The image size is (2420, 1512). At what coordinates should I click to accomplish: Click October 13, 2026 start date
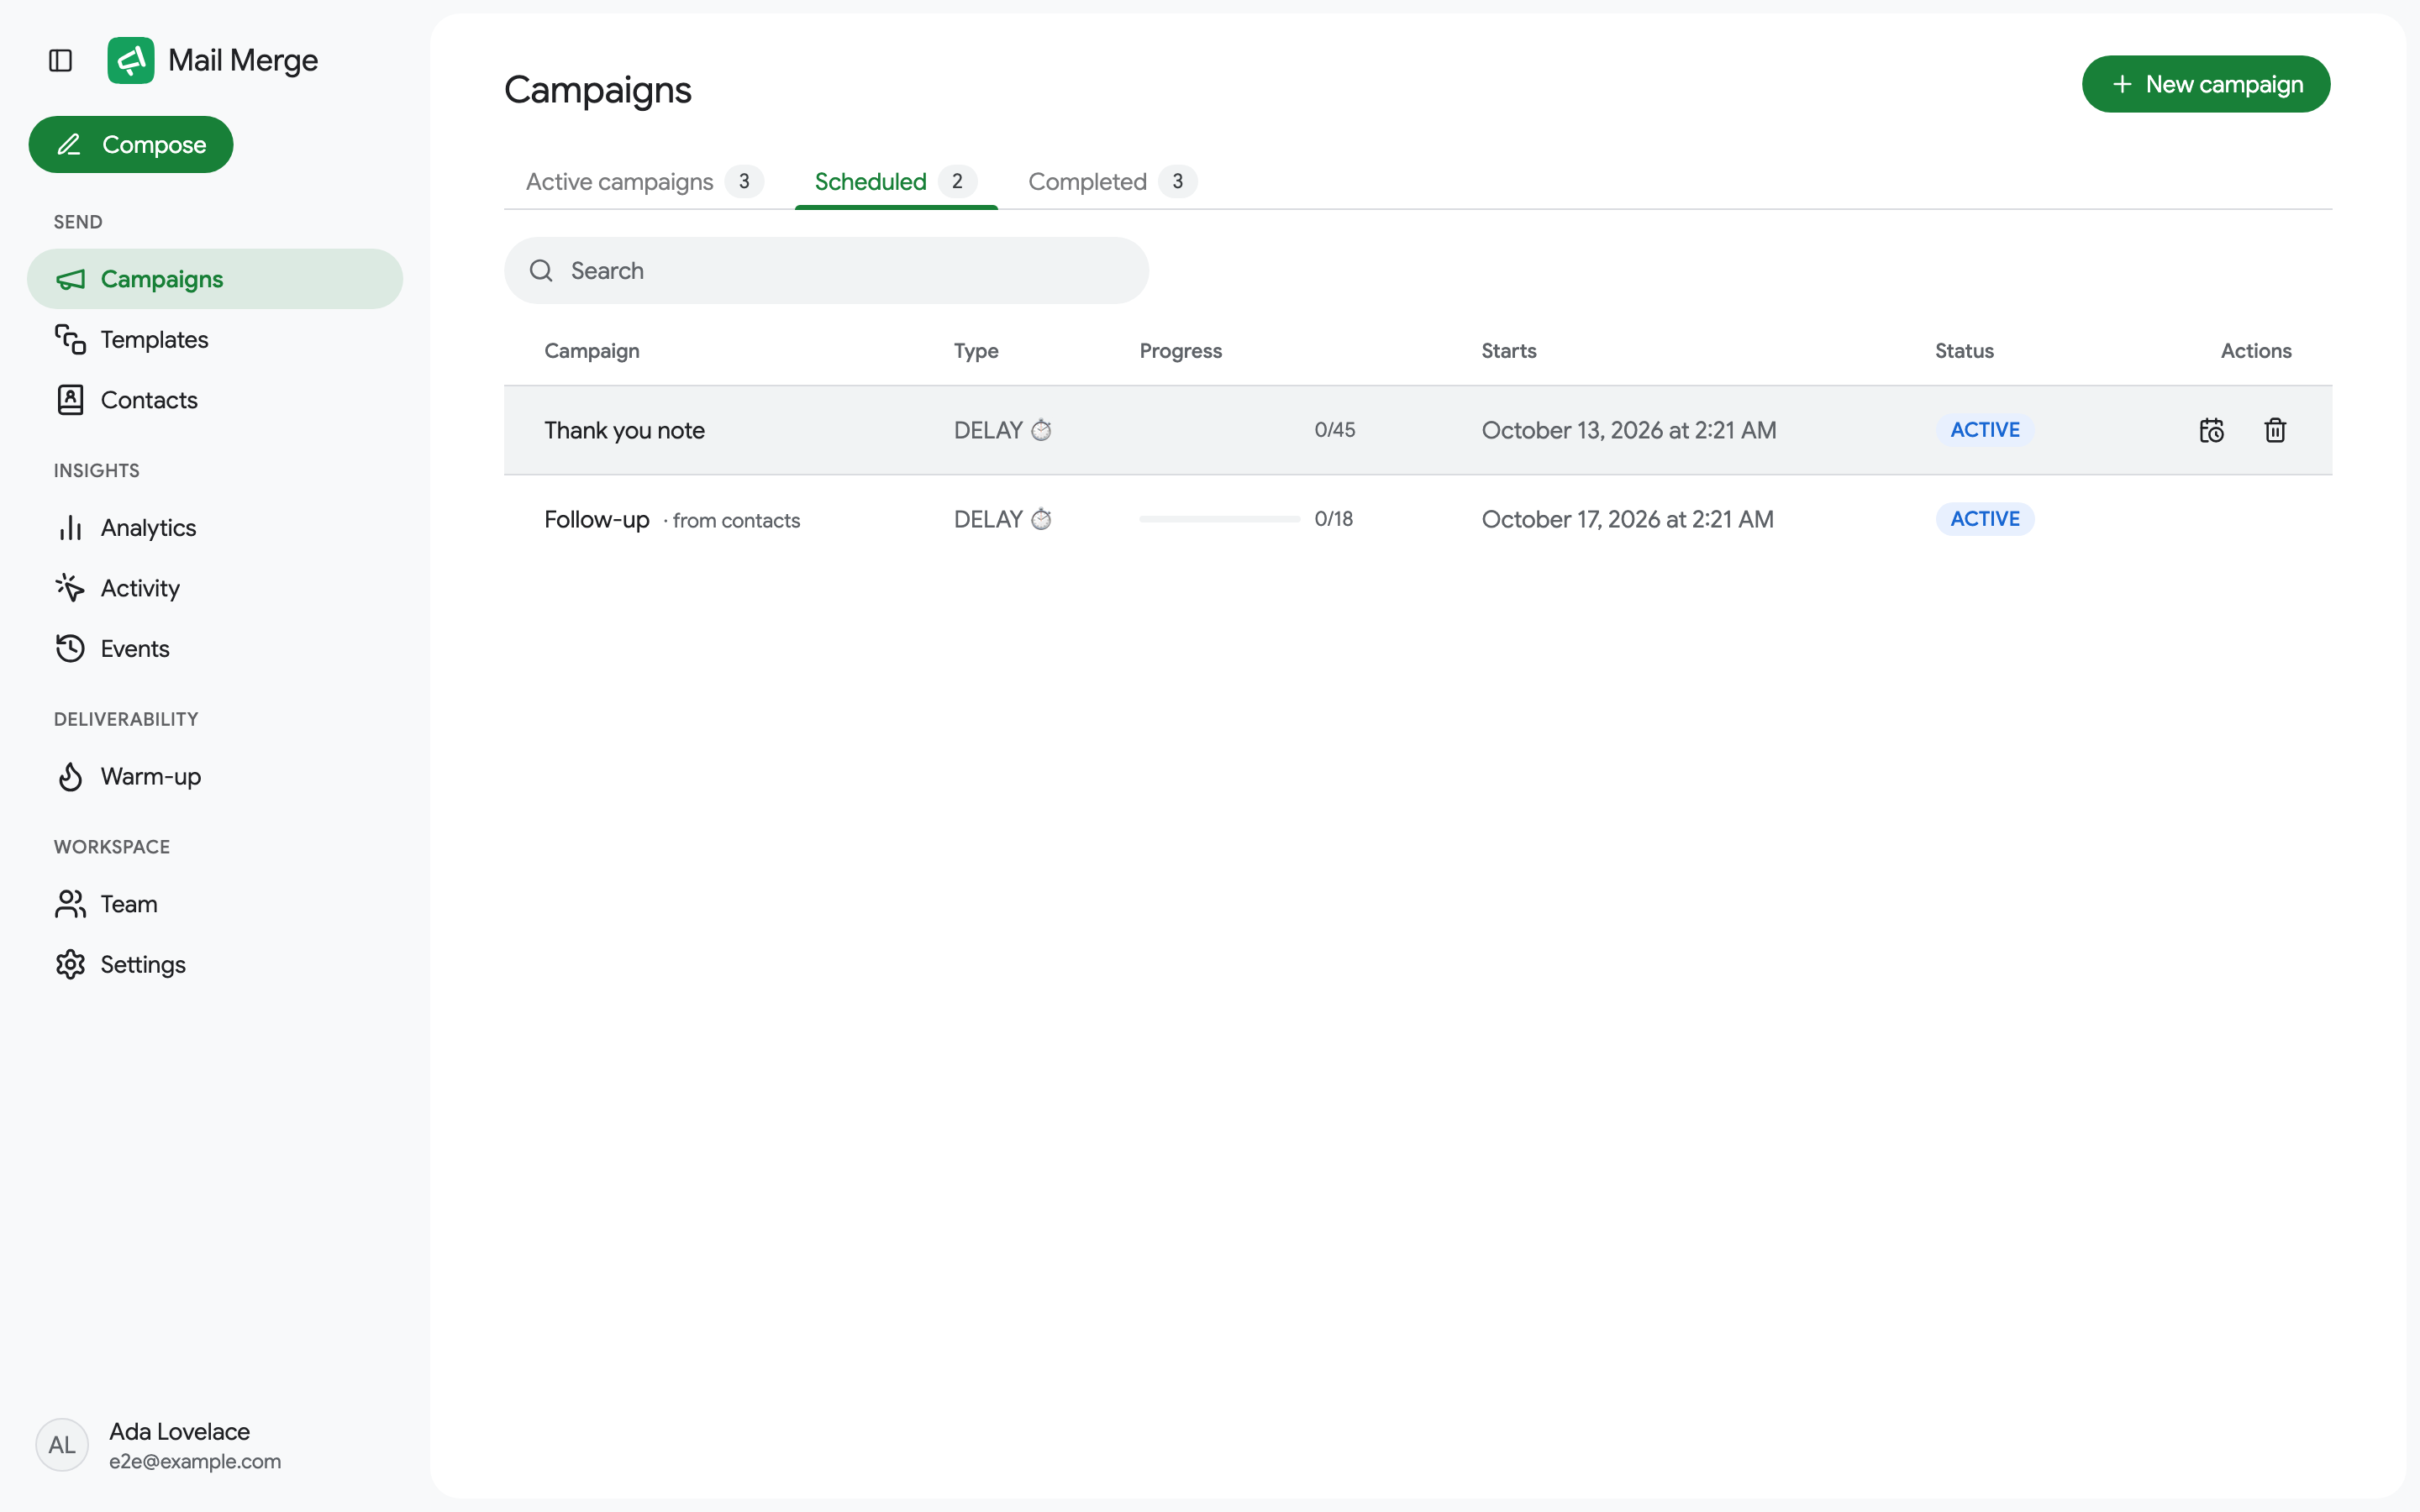pyautogui.click(x=1628, y=430)
